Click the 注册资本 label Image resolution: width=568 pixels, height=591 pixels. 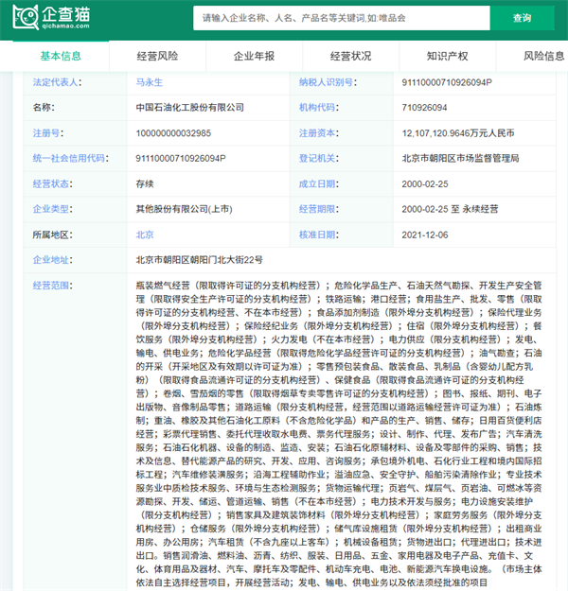317,133
